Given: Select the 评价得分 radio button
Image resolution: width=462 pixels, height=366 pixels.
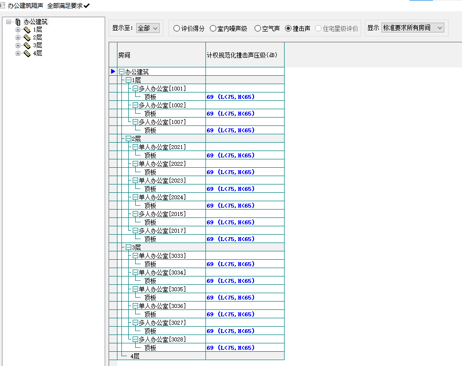Looking at the screenshot, I should tap(176, 29).
